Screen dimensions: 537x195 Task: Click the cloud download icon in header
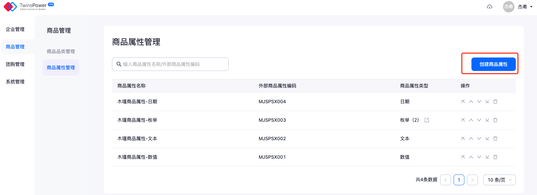[490, 7]
